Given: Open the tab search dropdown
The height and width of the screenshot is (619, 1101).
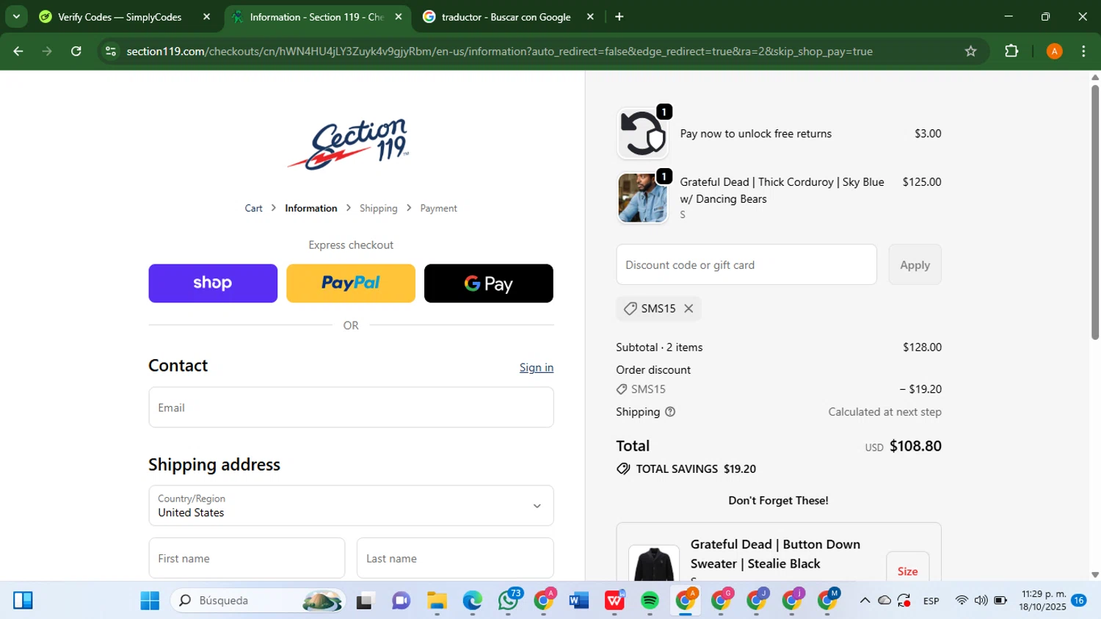Looking at the screenshot, I should [16, 16].
